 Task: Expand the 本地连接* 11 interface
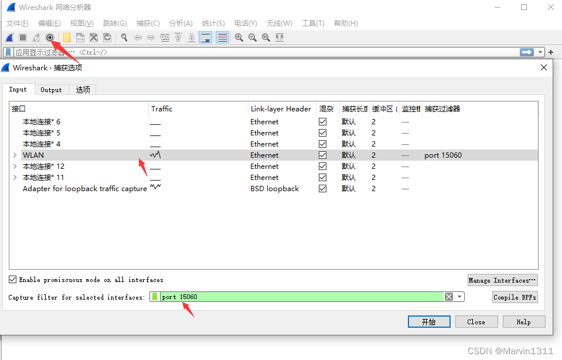(x=15, y=177)
